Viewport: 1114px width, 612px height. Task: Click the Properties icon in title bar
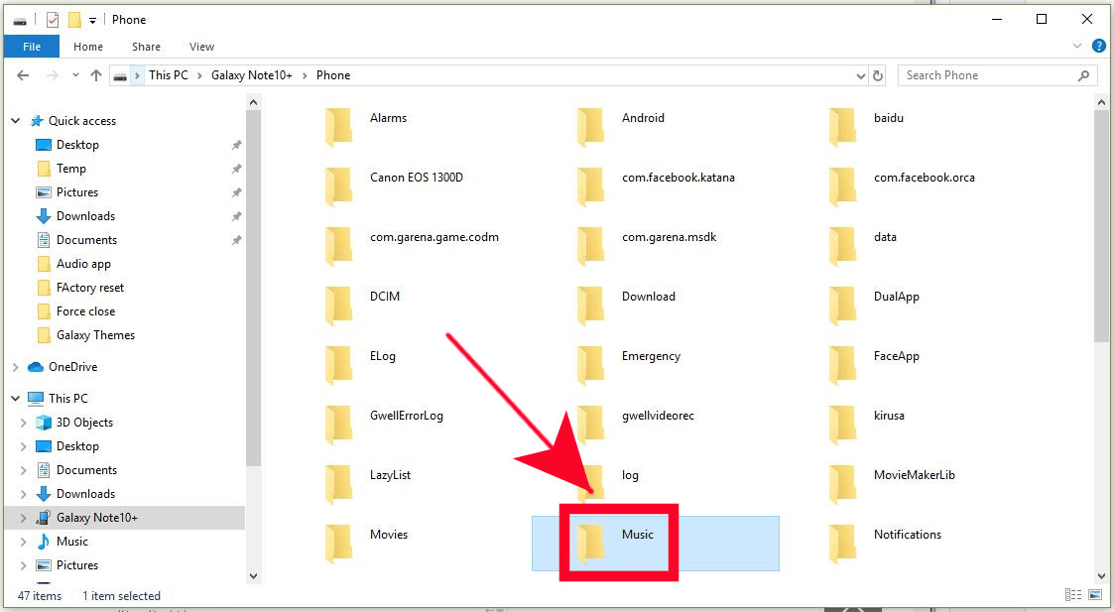(53, 20)
